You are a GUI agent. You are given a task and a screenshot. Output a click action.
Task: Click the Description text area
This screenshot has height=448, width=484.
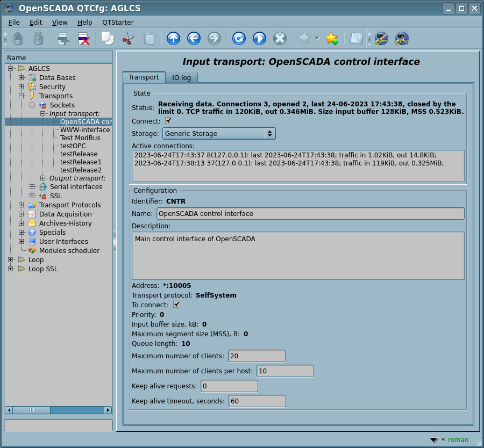click(298, 256)
